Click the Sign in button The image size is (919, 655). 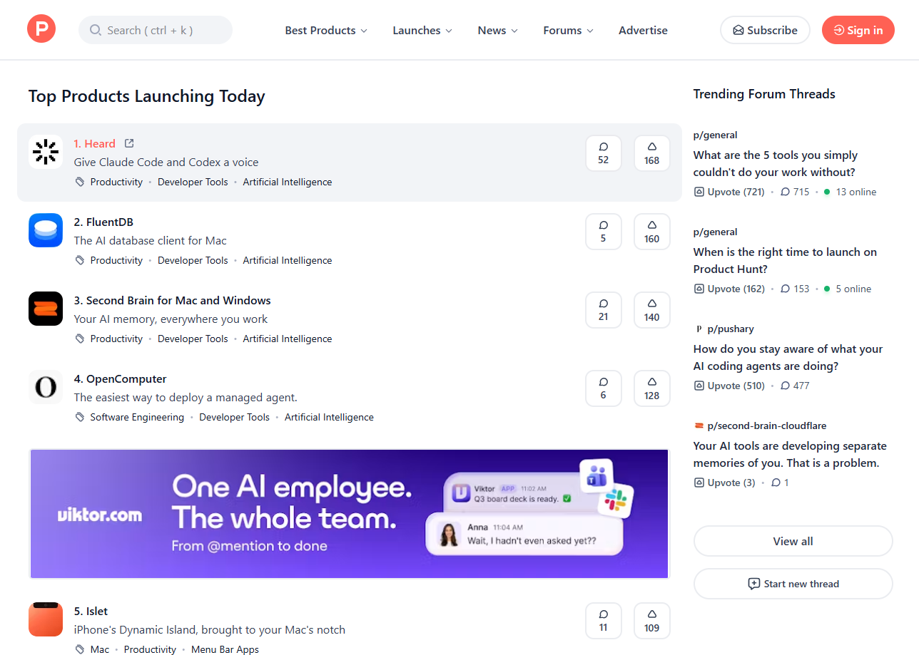click(x=858, y=30)
